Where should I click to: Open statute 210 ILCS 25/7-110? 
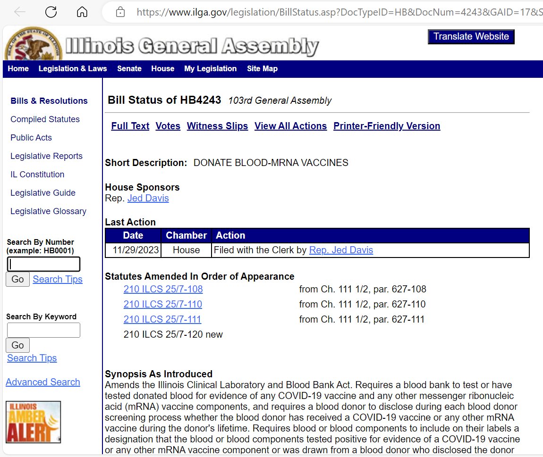[x=163, y=304]
